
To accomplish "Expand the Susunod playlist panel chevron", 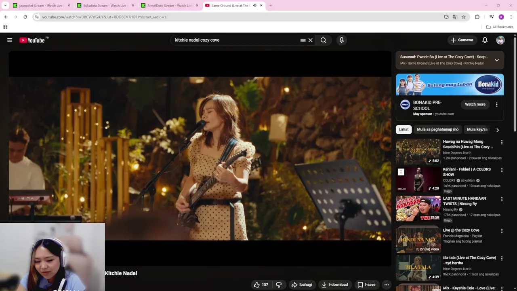I will click(497, 60).
